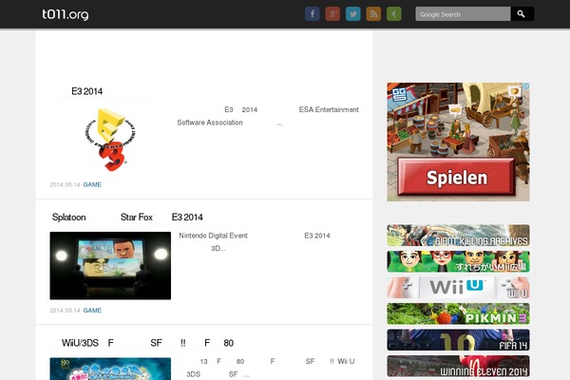Open the orange RSS feed icon
Image resolution: width=570 pixels, height=380 pixels.
(373, 14)
